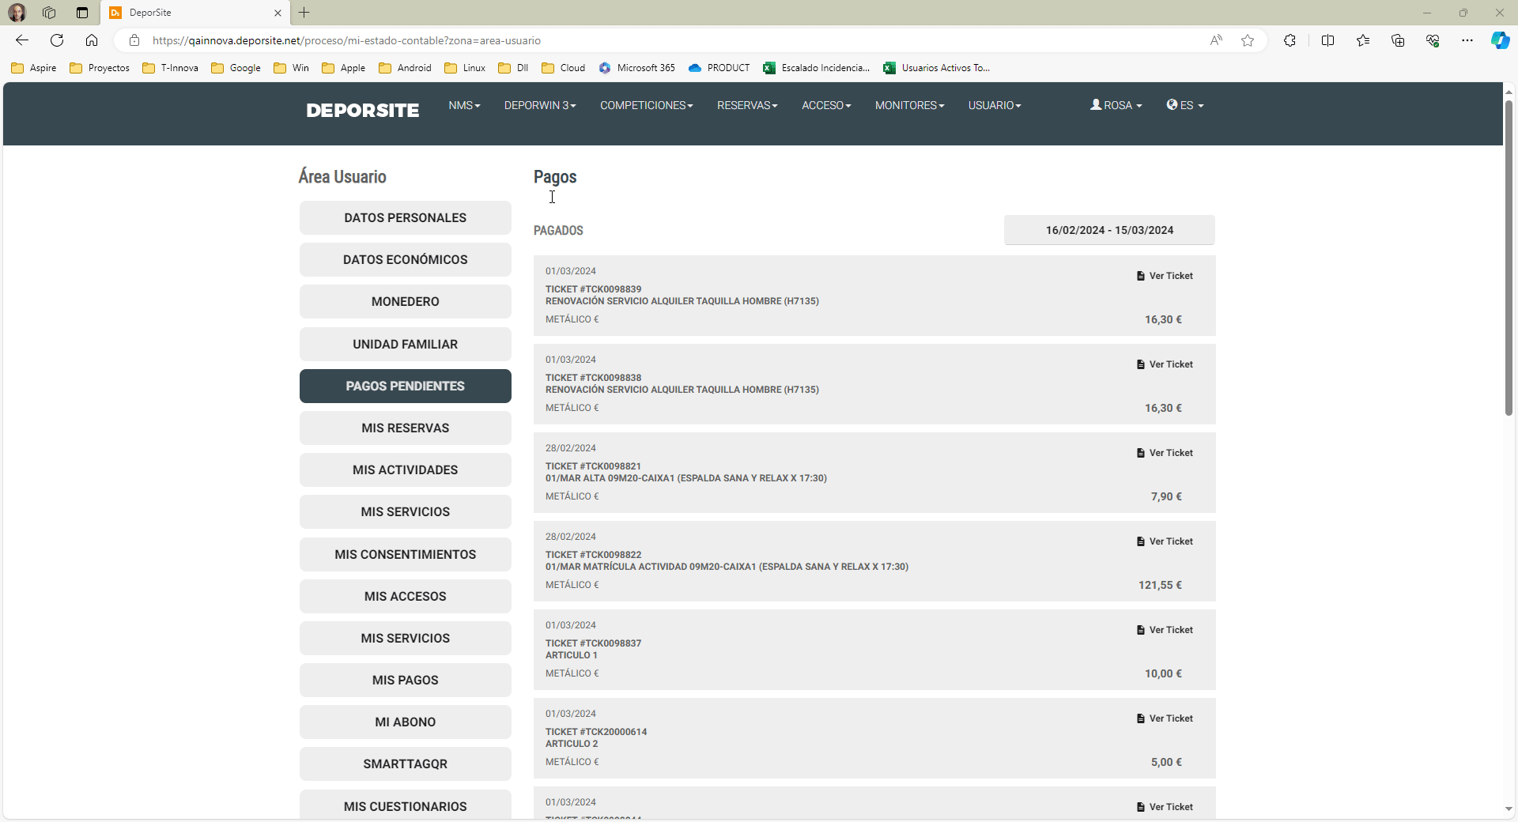Open the ROSA user account dropdown
Image resolution: width=1518 pixels, height=822 pixels.
pos(1116,105)
